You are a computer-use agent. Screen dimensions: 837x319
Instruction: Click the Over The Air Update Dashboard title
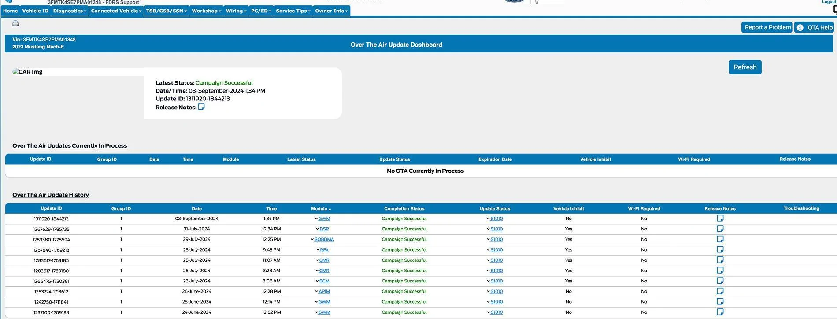click(396, 45)
